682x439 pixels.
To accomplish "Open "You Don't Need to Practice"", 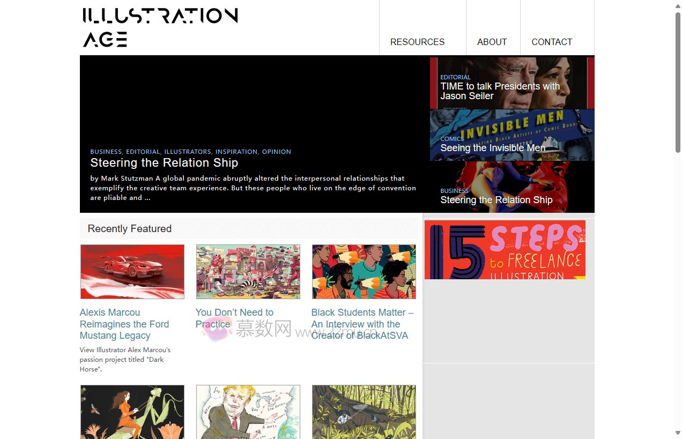I will click(x=234, y=318).
